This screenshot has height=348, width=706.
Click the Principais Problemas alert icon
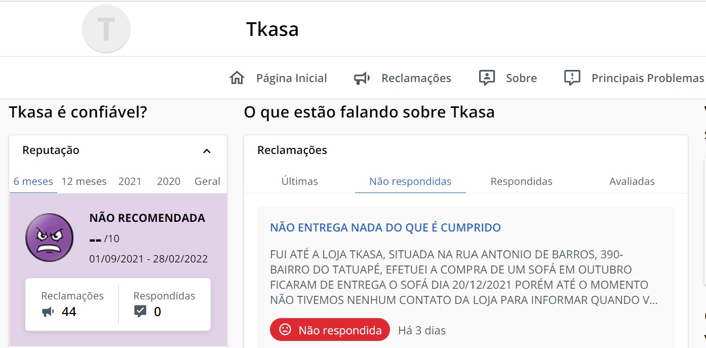point(572,78)
